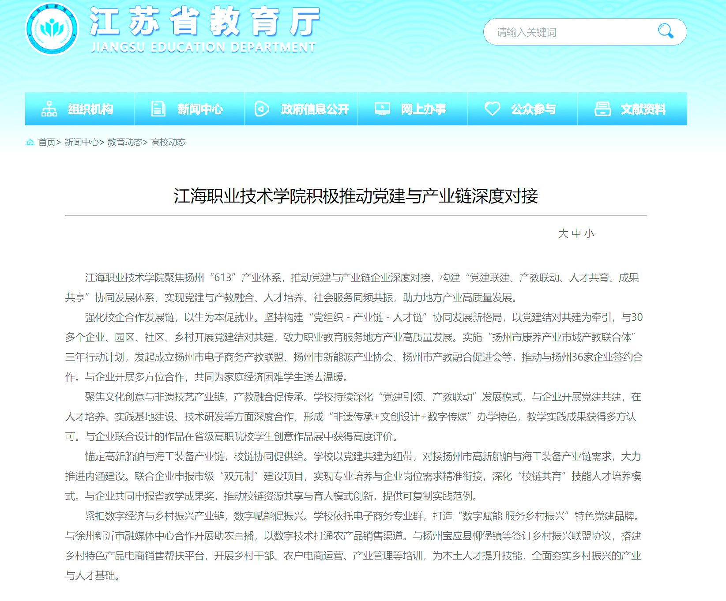Click the 组织机构 org chart icon
The height and width of the screenshot is (601, 726).
tap(49, 109)
